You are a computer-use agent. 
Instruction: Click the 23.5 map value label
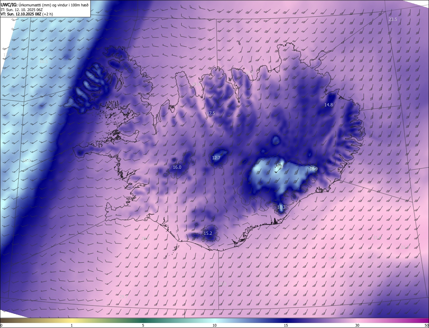pos(393,19)
